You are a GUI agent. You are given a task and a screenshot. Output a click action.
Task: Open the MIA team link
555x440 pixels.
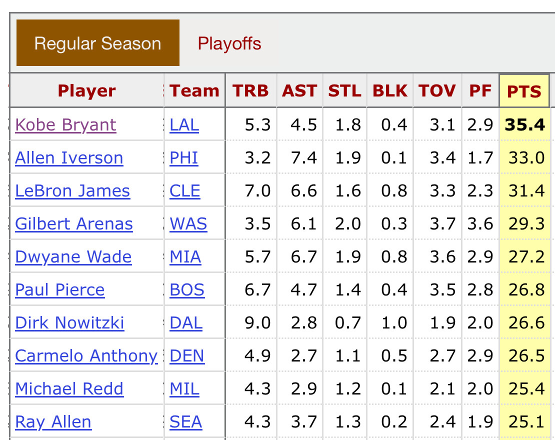pyautogui.click(x=185, y=257)
